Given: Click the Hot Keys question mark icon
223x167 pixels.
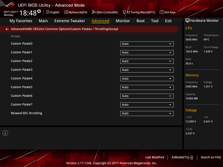Looking at the screenshot, I should 162,12.
